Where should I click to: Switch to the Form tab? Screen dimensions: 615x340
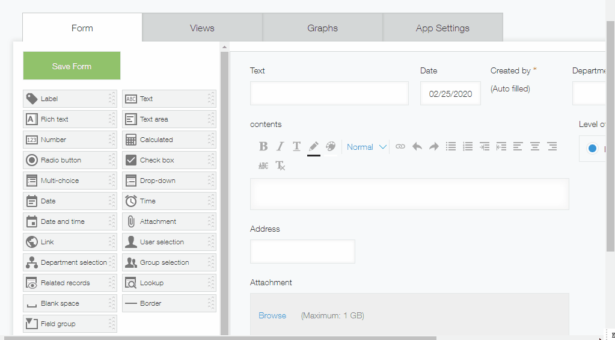(x=82, y=28)
